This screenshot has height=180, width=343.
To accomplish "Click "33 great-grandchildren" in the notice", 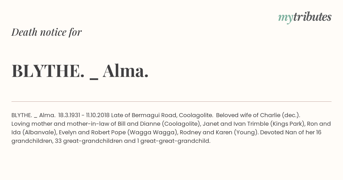I will [90, 141].
